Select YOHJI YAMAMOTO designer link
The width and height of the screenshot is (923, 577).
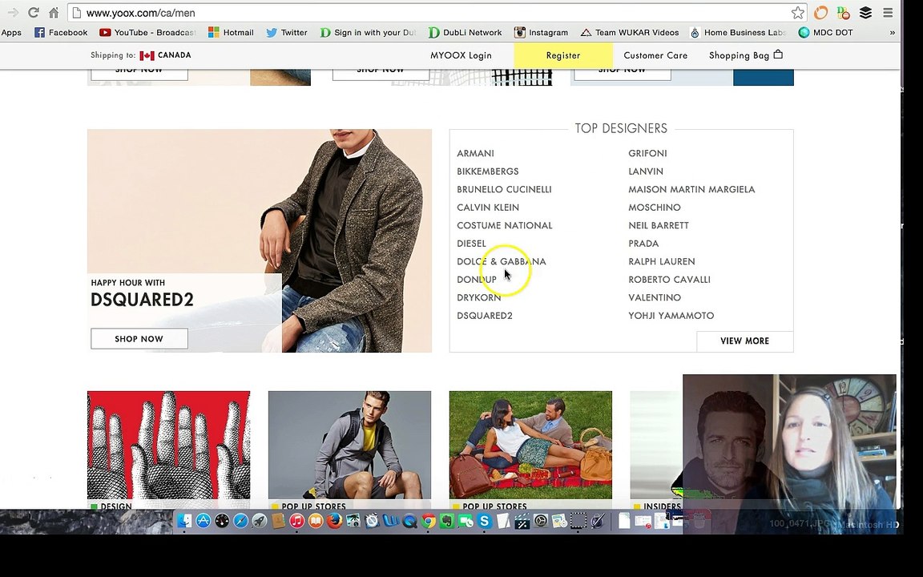point(671,316)
